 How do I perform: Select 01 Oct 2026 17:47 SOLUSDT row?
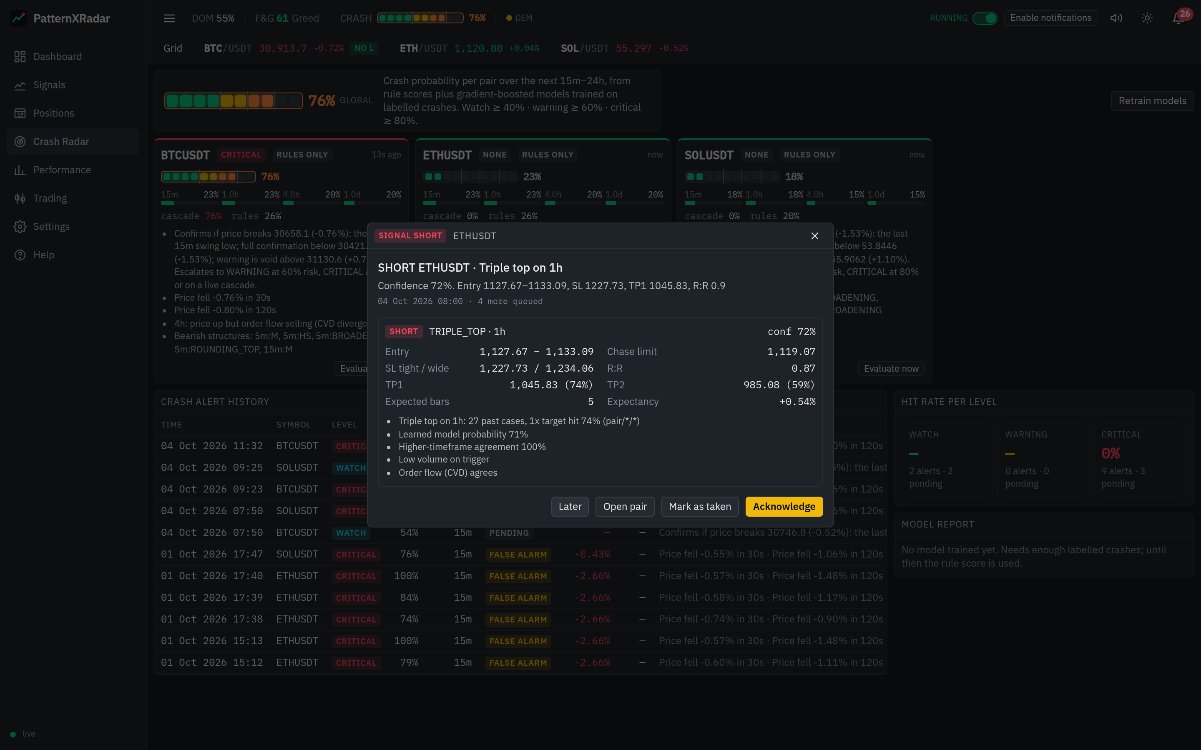(520, 554)
